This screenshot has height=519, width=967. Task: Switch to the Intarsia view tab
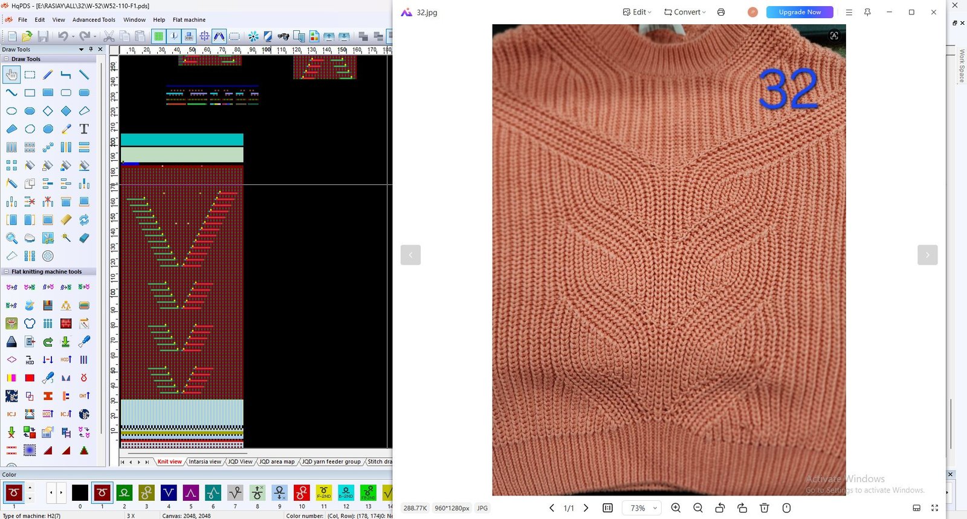[205, 462]
